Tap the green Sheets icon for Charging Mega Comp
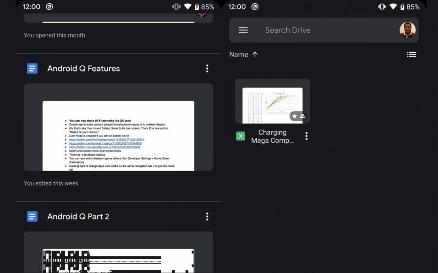 click(x=240, y=136)
